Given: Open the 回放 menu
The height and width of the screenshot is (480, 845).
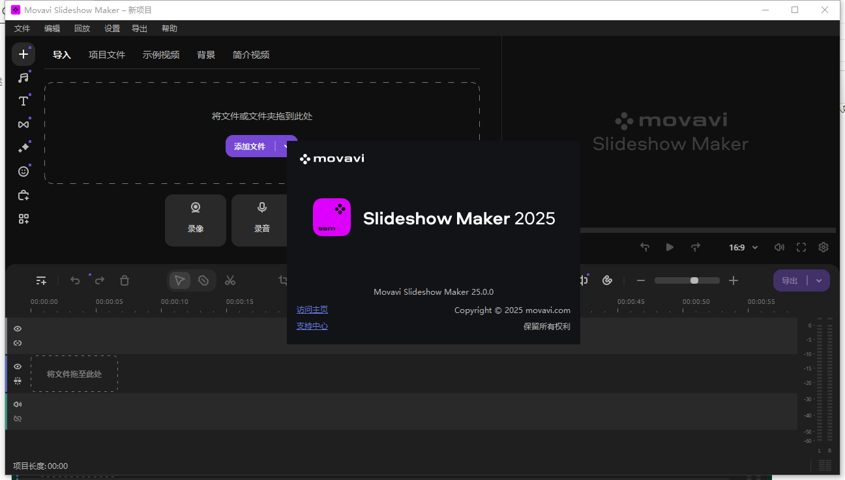Looking at the screenshot, I should [82, 29].
